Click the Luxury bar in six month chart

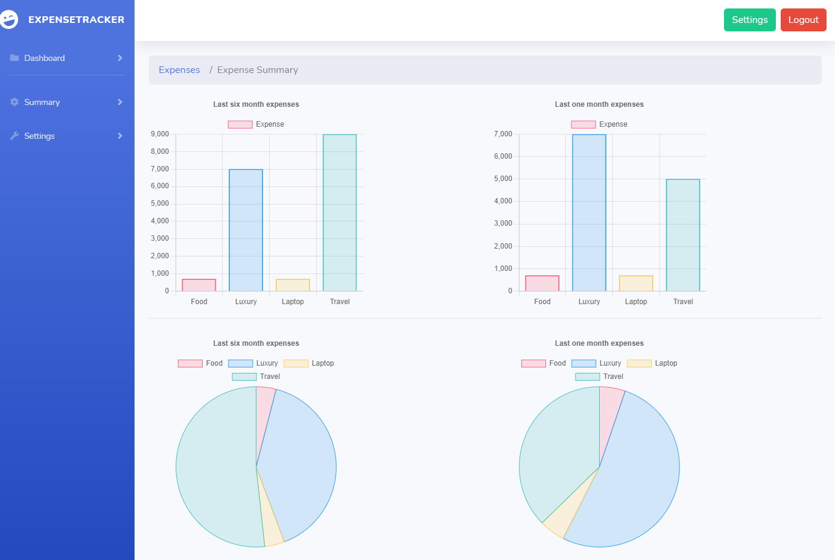tap(246, 230)
